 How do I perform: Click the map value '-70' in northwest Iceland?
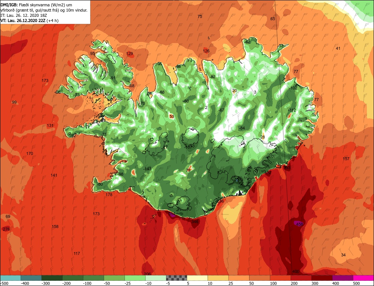[x=142, y=103]
